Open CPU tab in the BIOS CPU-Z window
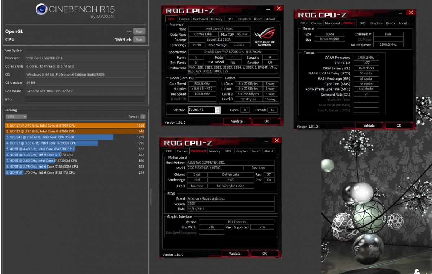The width and height of the screenshot is (432, 274). pos(169,151)
